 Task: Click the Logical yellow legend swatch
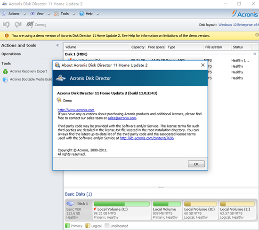(88, 226)
